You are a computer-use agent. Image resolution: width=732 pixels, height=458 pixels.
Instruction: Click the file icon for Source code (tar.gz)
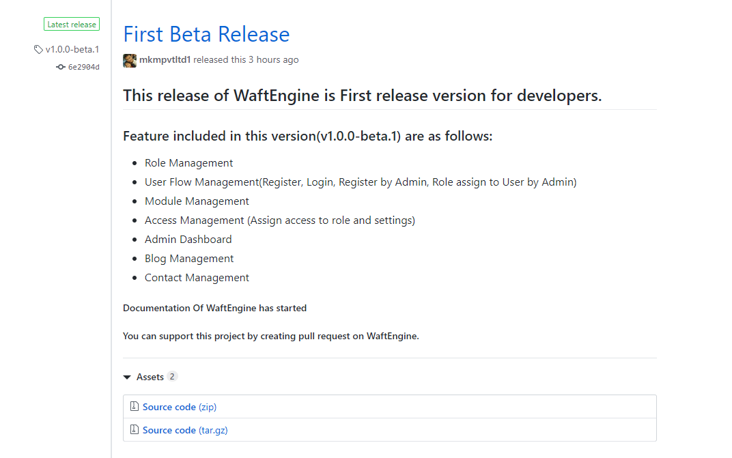135,430
